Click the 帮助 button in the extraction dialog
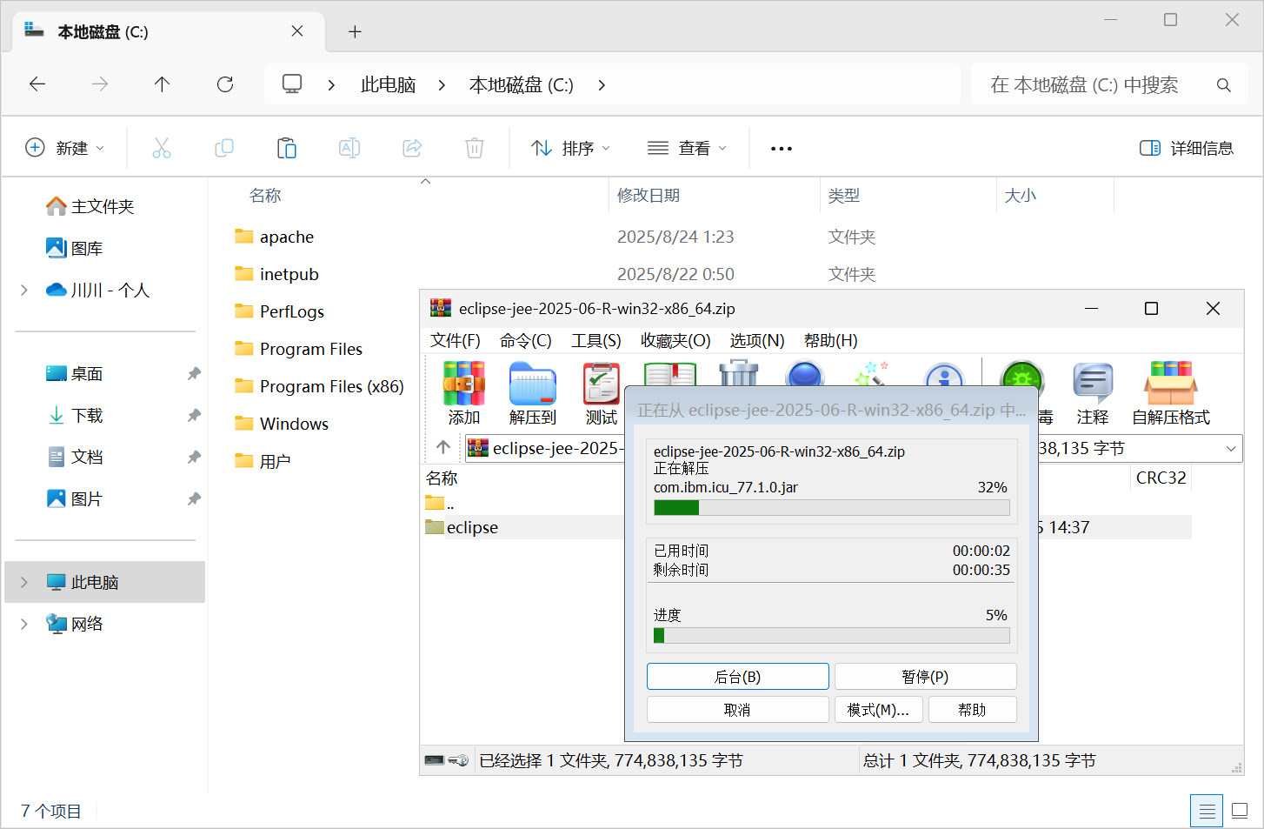Image resolution: width=1264 pixels, height=829 pixels. click(973, 710)
